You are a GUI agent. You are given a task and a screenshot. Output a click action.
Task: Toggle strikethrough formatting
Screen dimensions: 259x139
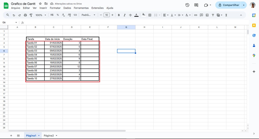click(130, 15)
